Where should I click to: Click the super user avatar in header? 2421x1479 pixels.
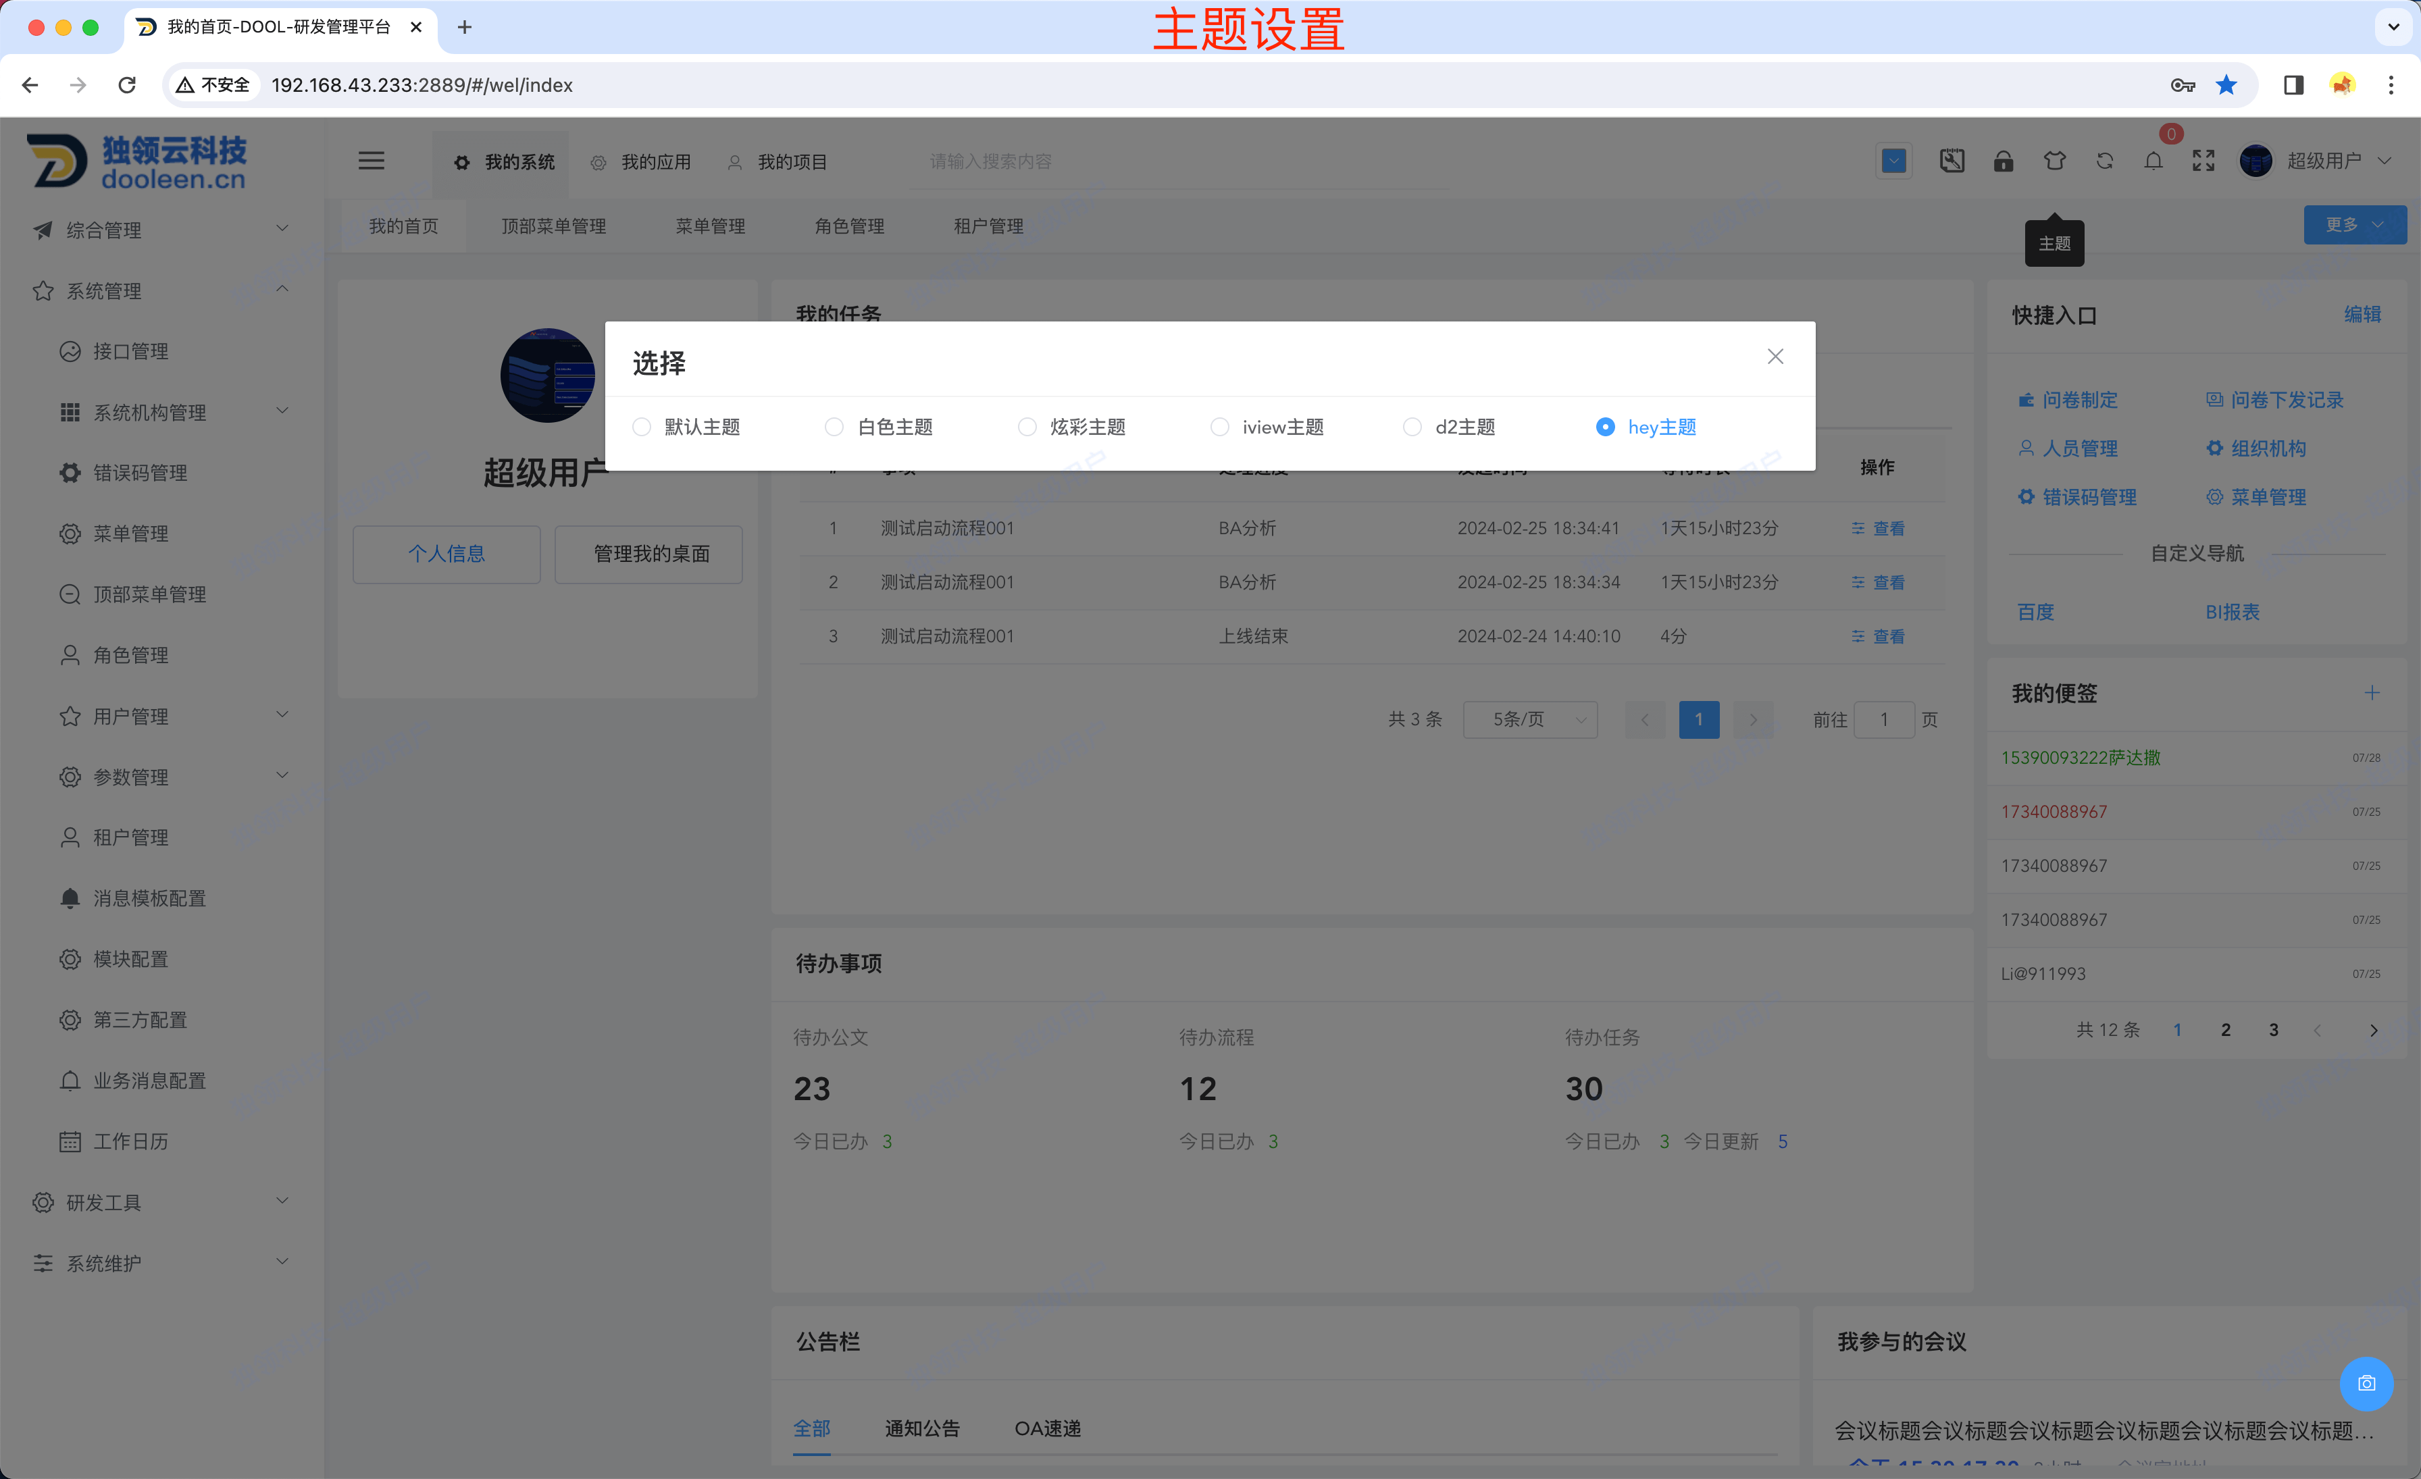(x=2255, y=161)
